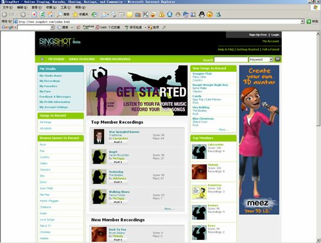The image size is (321, 243).
Task: Click the Google toolbar options icon
Action: [150, 28]
